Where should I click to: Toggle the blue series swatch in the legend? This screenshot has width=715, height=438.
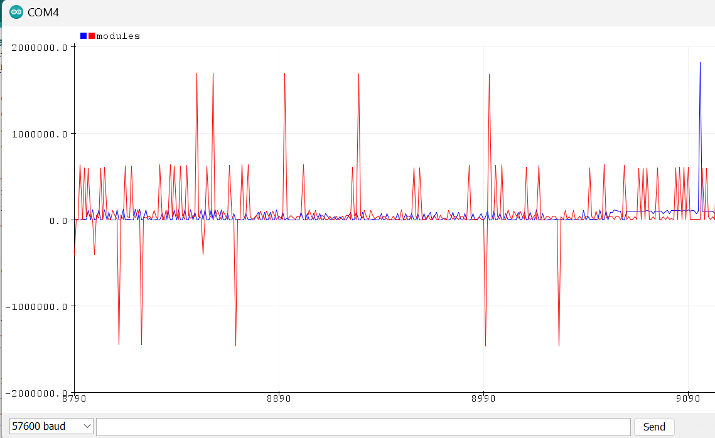pyautogui.click(x=82, y=35)
